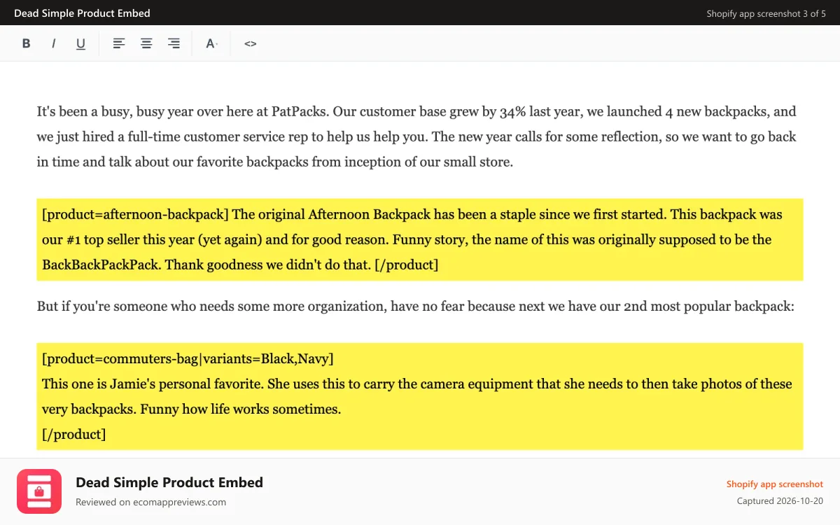Click the final standalone [/product] tag

pyautogui.click(x=74, y=434)
